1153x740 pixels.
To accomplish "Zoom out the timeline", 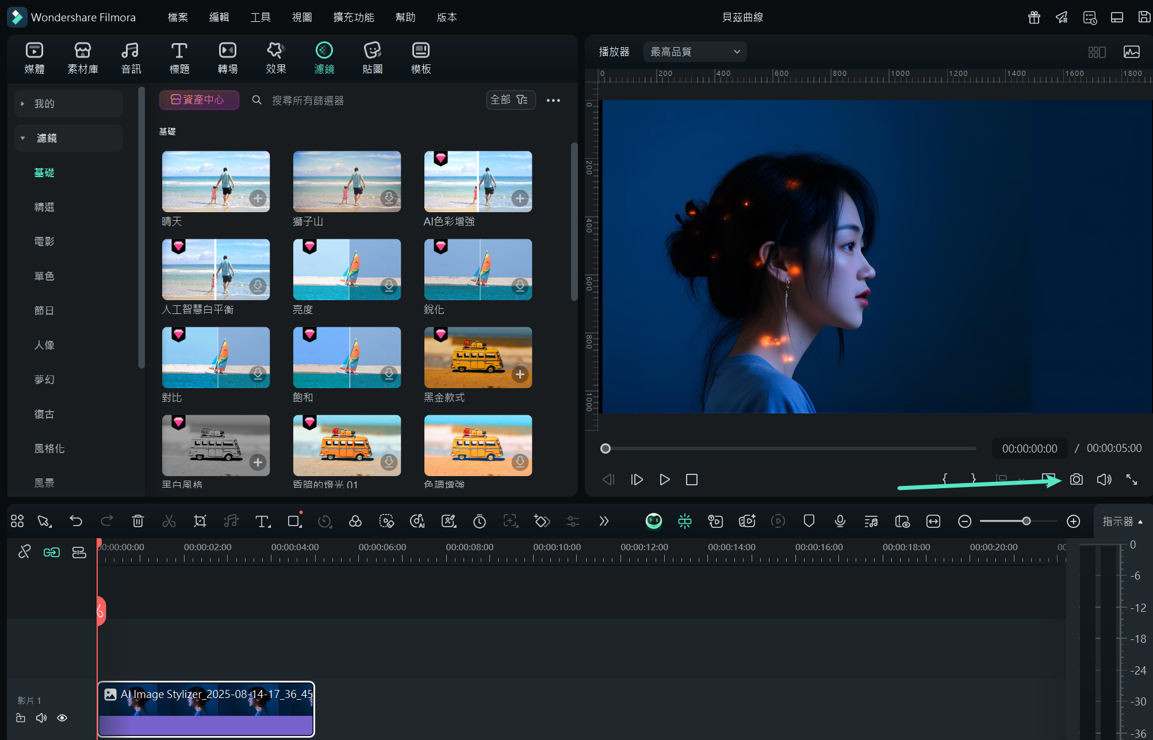I will tap(965, 521).
